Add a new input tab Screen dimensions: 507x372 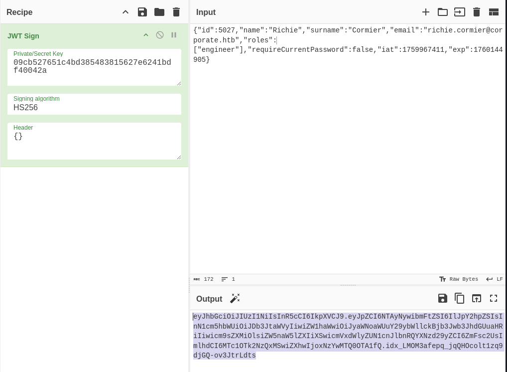point(426,12)
